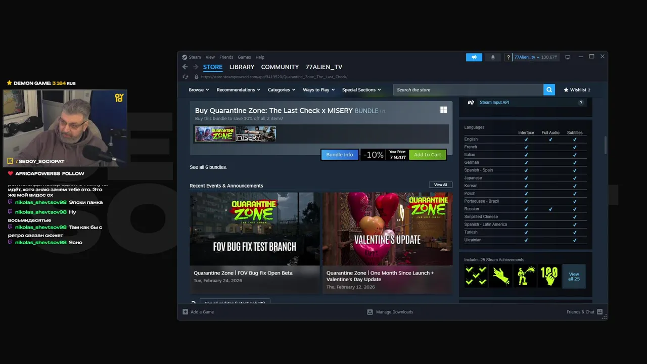Go forward with the right arrow
The width and height of the screenshot is (647, 364).
195,67
